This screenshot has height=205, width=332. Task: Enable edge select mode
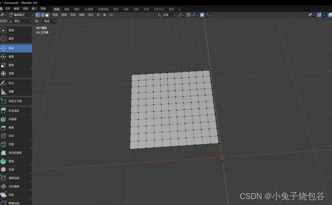point(42,15)
